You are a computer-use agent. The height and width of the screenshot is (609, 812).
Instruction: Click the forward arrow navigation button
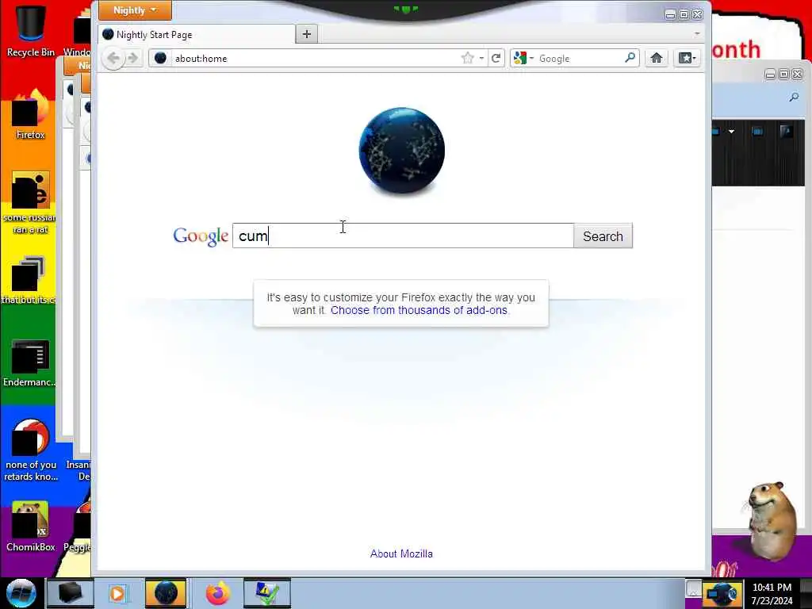tap(133, 58)
